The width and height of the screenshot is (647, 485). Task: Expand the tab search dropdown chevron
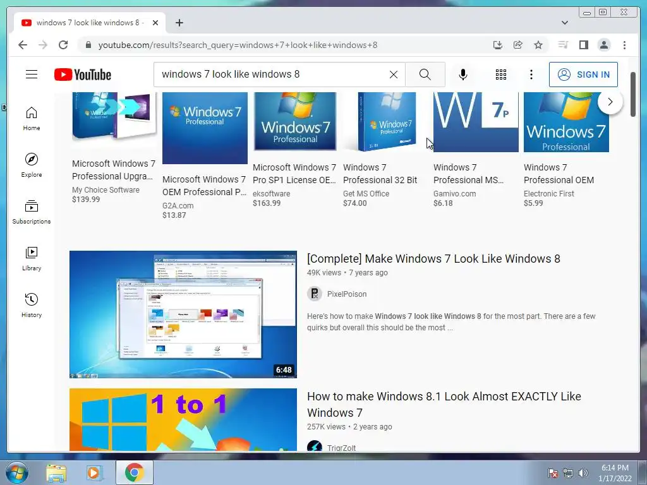[x=564, y=23]
